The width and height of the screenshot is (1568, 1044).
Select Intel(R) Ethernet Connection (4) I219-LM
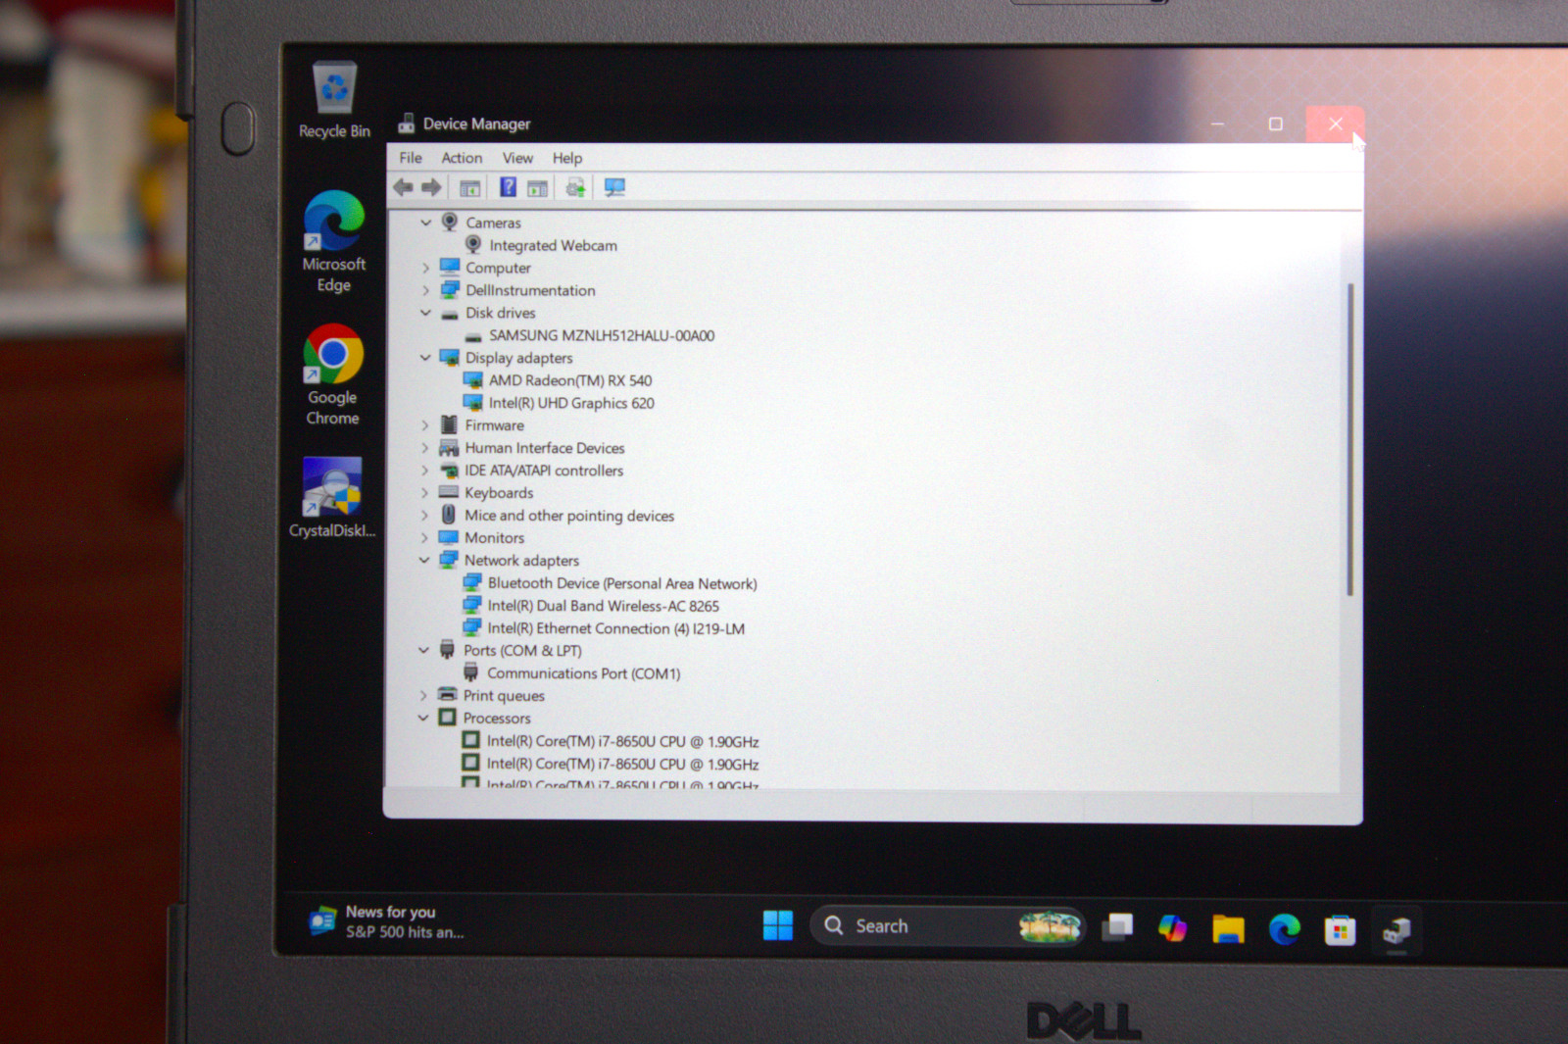[x=616, y=628]
